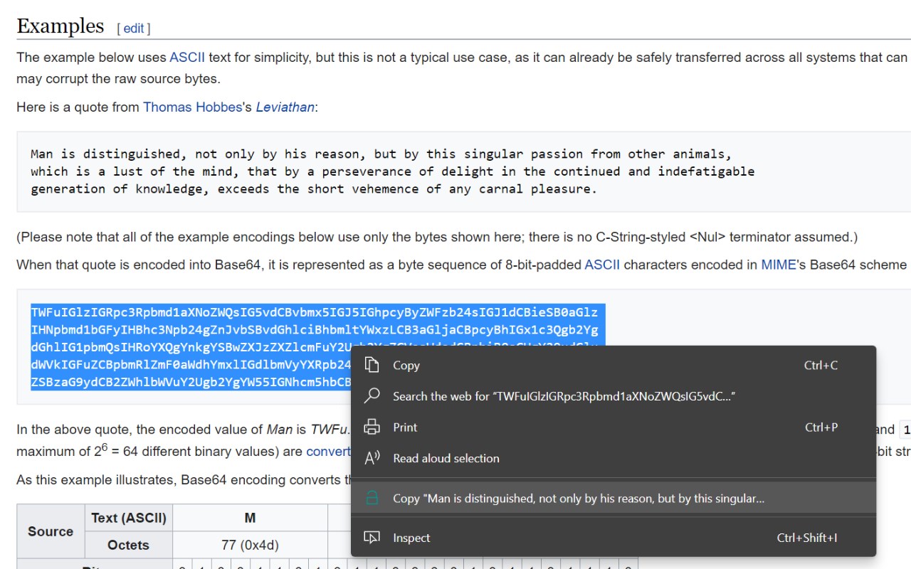
Task: Click the green lock extension icon
Action: 372,499
